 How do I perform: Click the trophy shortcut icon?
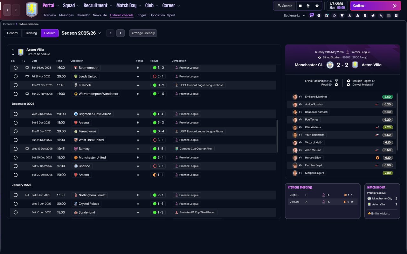[x=342, y=16]
